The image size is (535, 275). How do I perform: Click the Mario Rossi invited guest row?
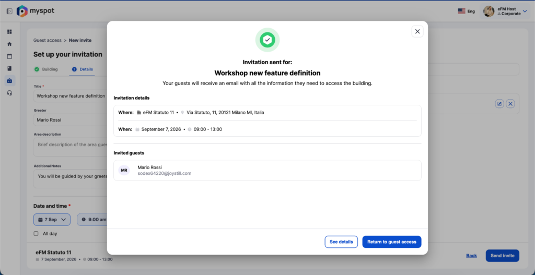coord(267,171)
